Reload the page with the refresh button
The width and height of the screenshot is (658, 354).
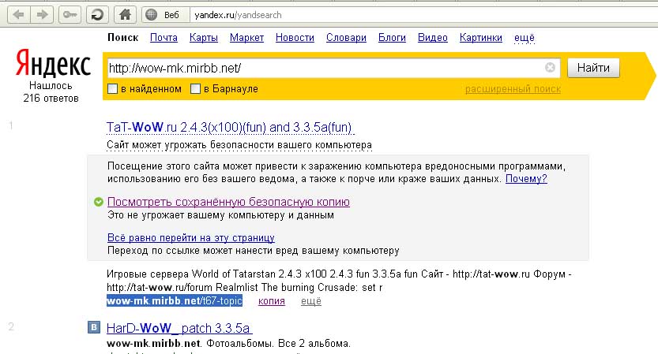point(97,15)
